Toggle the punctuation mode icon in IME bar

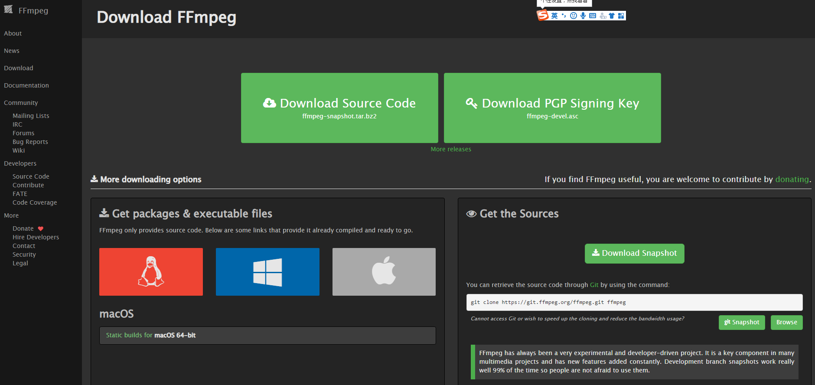tap(564, 16)
